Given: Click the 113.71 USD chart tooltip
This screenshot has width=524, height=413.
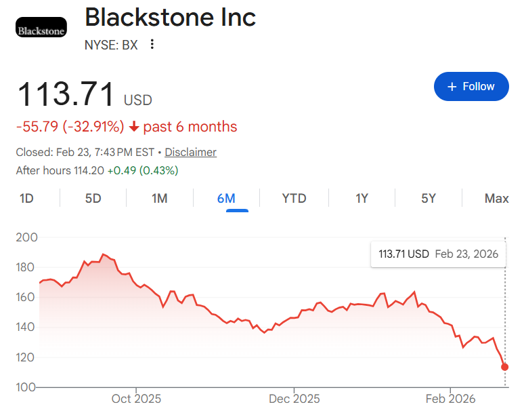Looking at the screenshot, I should [438, 254].
